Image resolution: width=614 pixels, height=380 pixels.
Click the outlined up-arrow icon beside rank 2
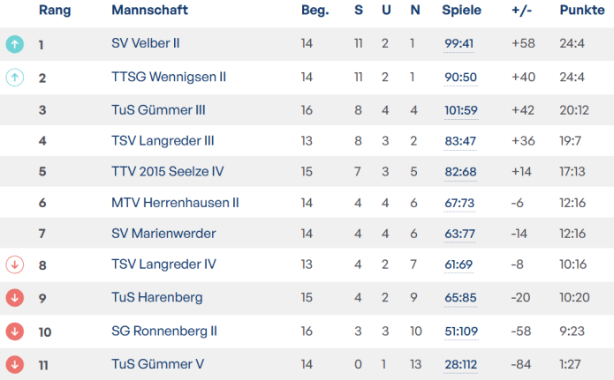(14, 78)
